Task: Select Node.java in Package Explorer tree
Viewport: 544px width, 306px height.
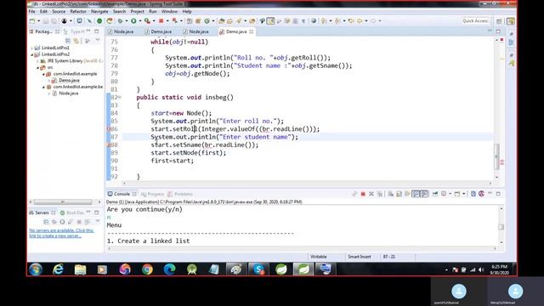Action: (68, 93)
